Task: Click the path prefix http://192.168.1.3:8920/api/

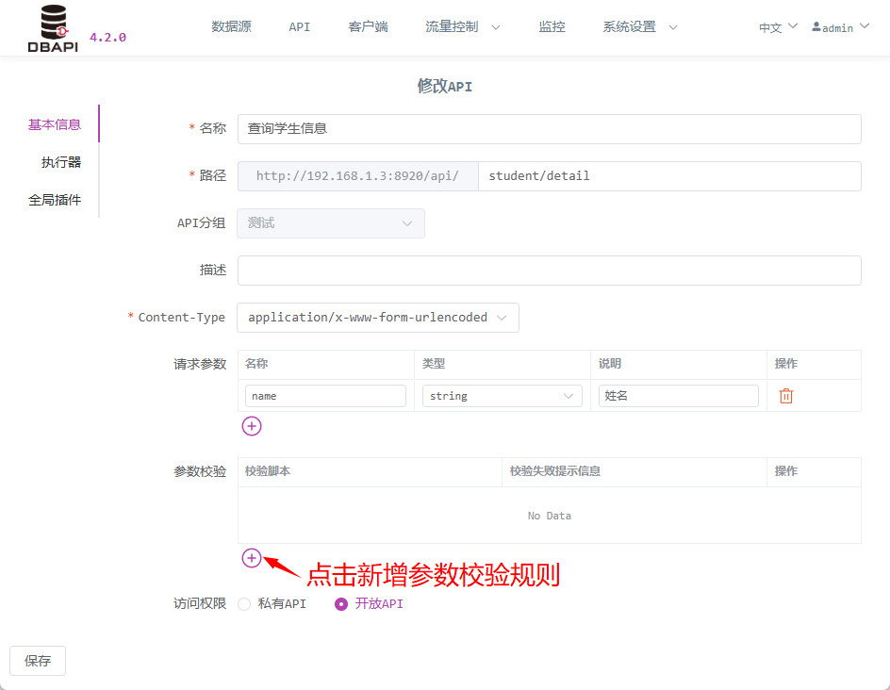Action: coord(357,176)
